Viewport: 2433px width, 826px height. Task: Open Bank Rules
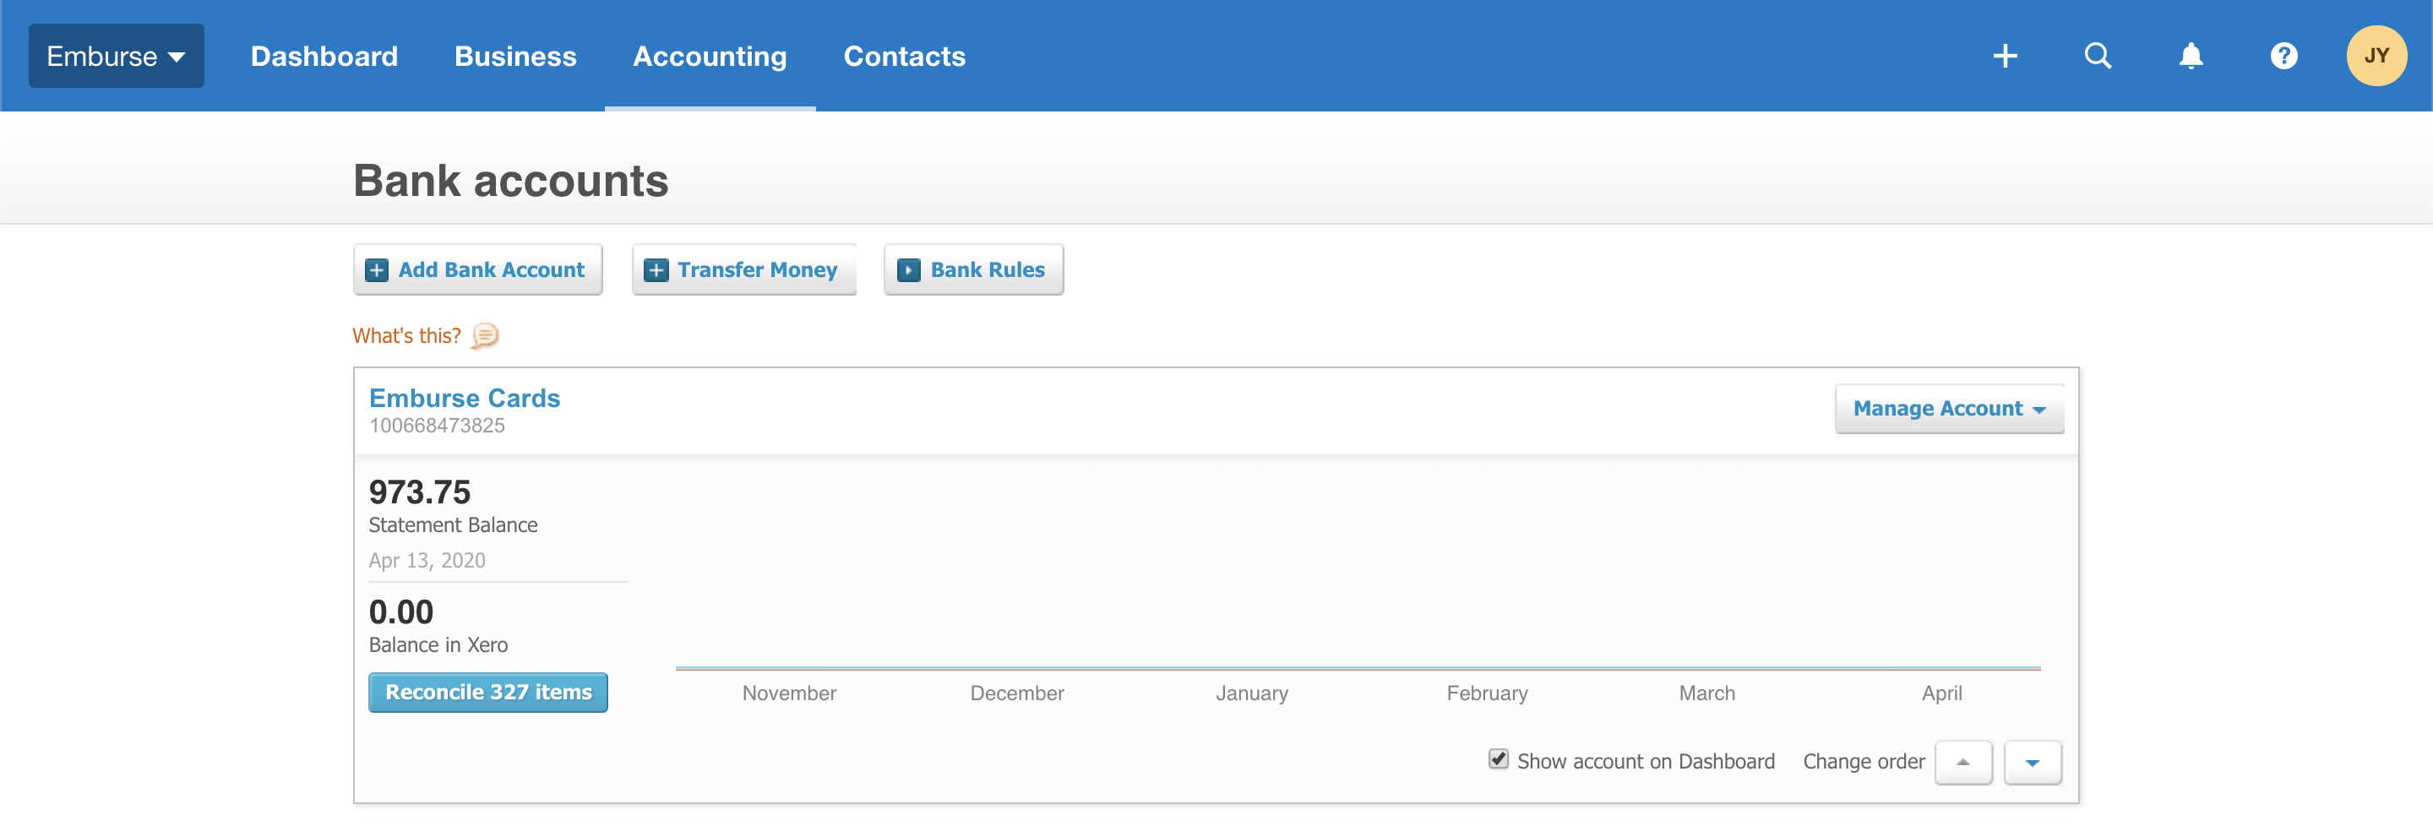click(973, 270)
